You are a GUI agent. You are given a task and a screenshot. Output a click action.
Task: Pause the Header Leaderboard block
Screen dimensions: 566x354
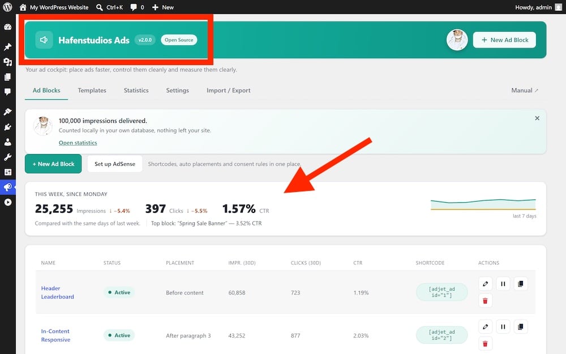[x=503, y=284]
